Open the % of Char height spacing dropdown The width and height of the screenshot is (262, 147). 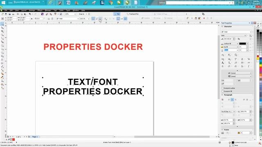(228, 111)
